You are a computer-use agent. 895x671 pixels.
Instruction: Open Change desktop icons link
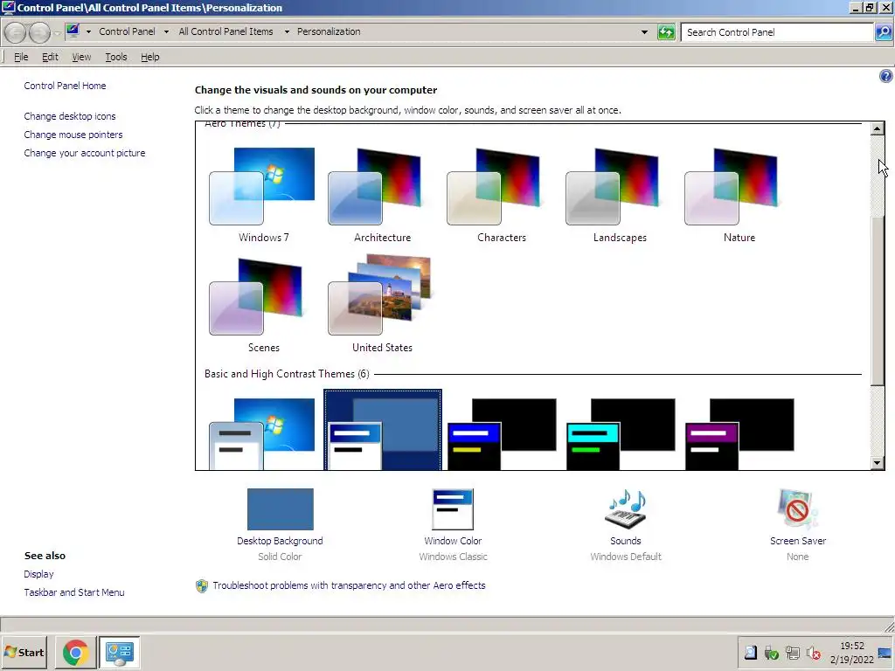[x=70, y=116]
